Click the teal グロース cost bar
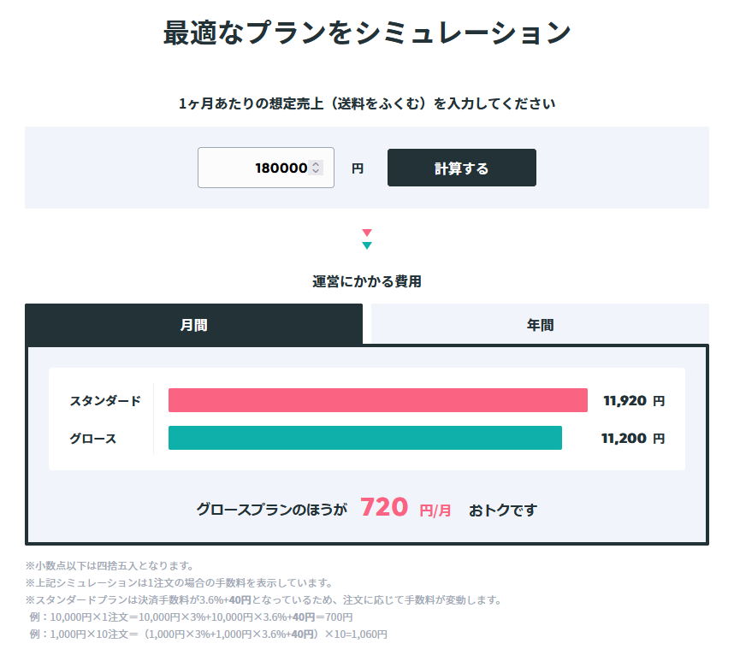 pyautogui.click(x=365, y=438)
